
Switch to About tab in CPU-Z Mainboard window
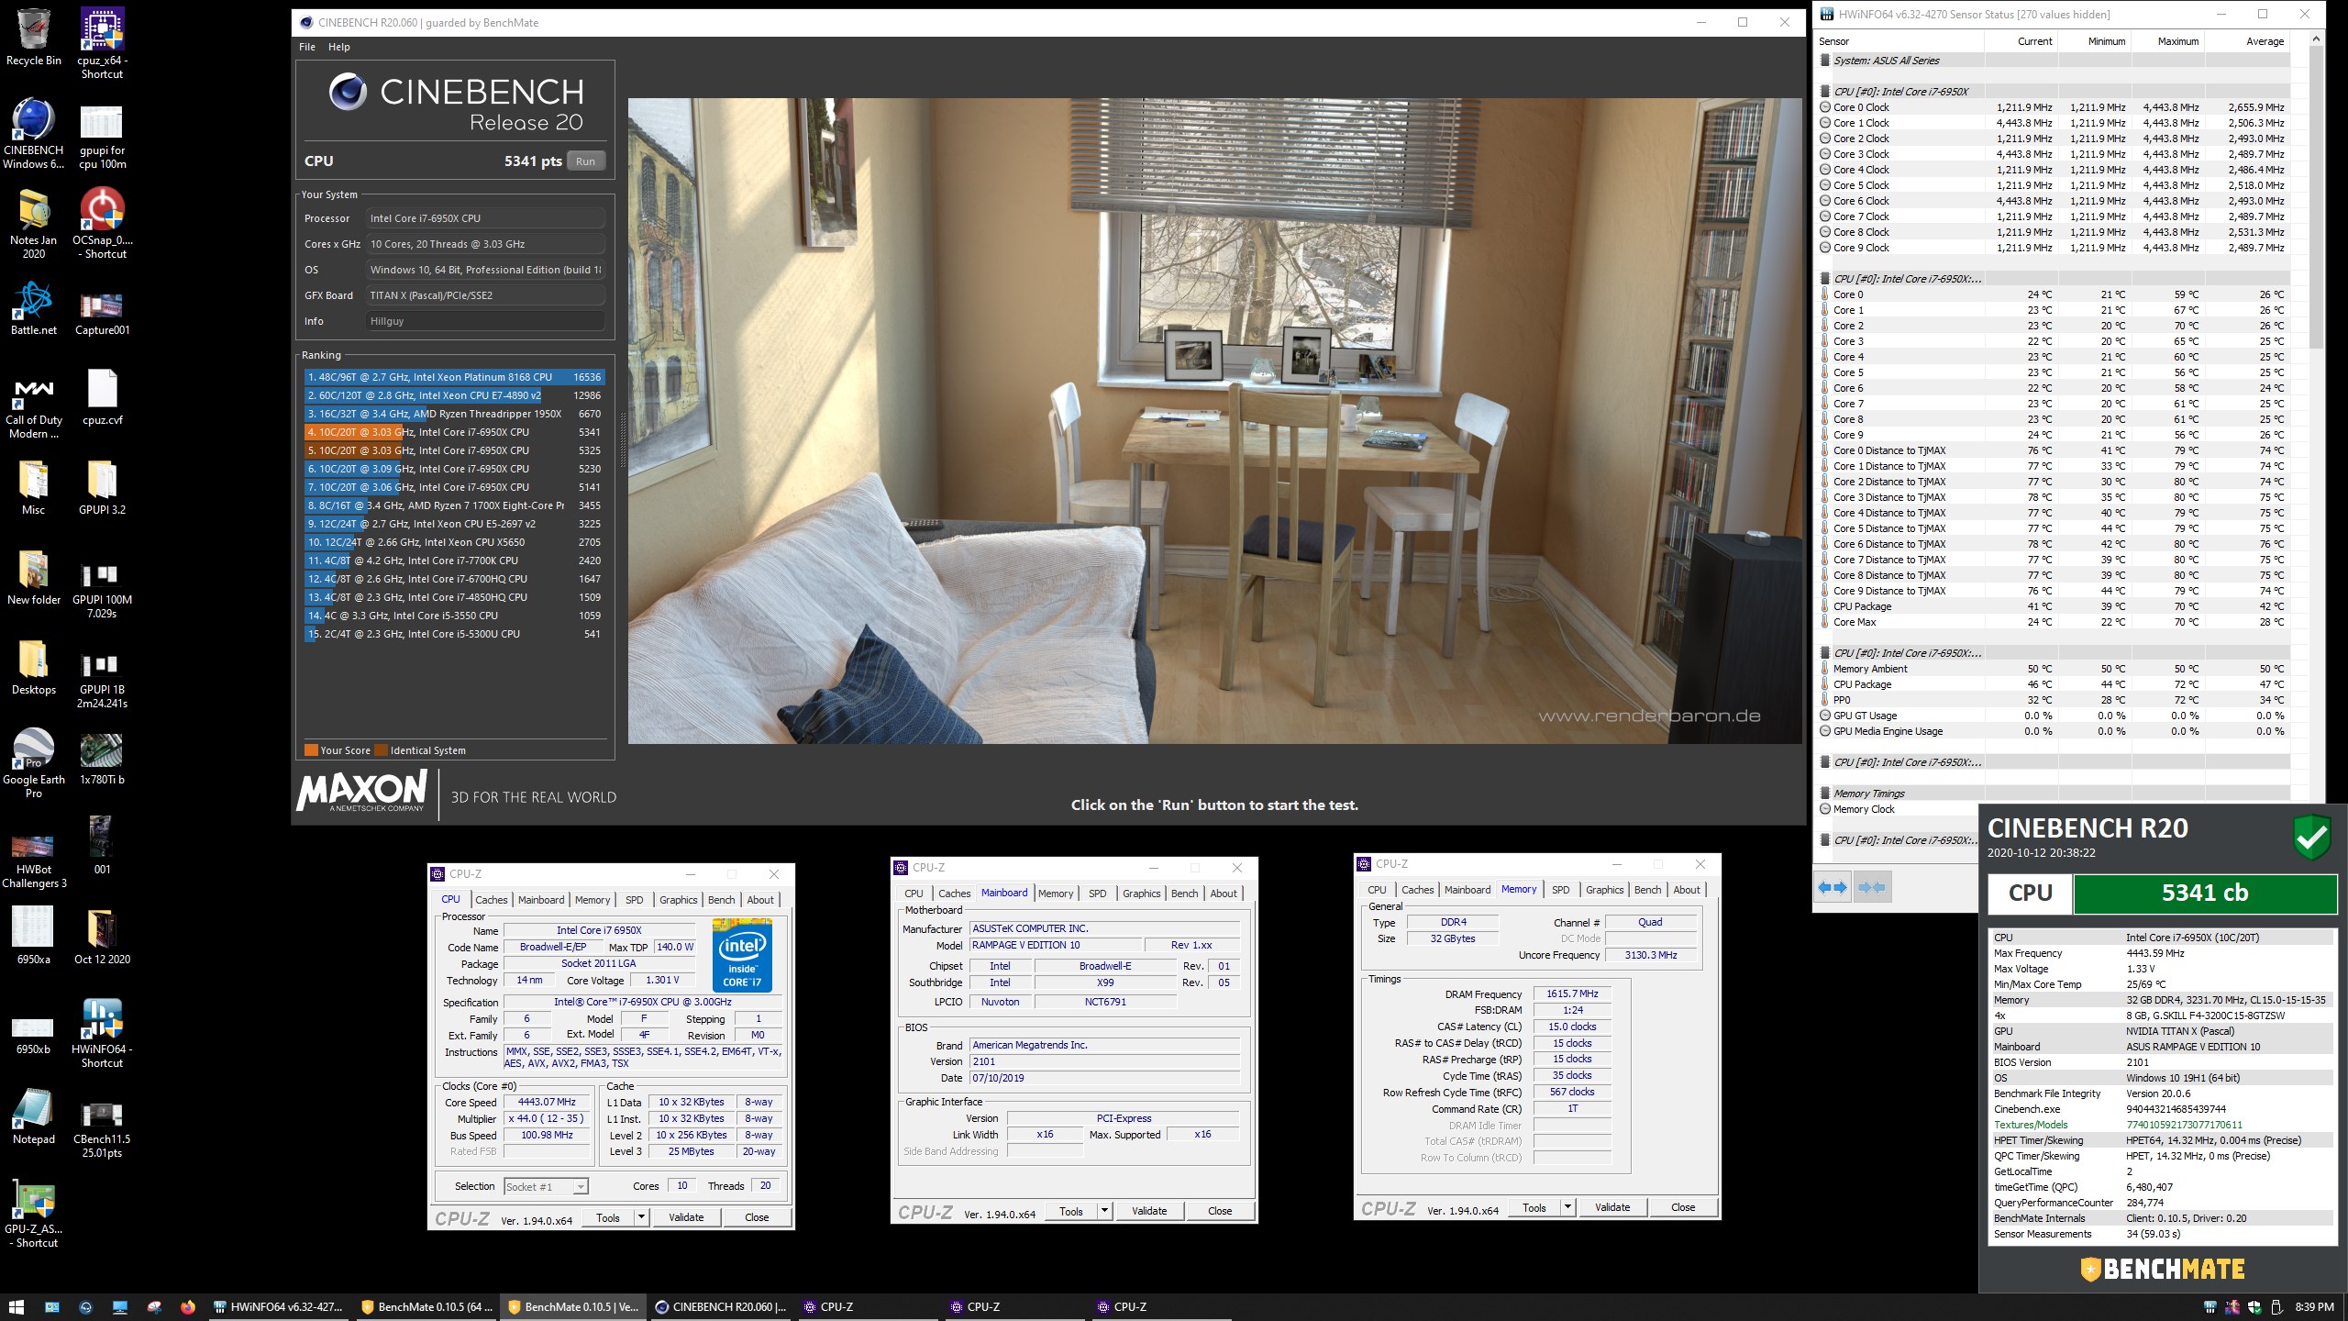coord(1223,894)
